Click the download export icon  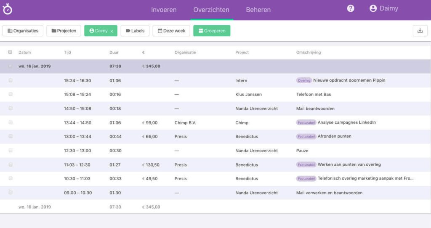pos(420,31)
